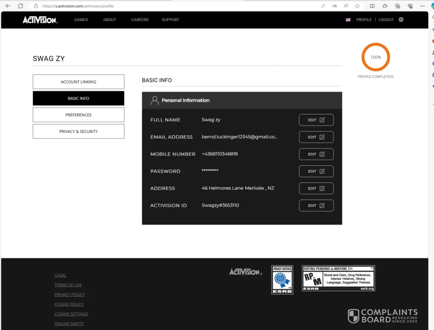Click the browser back arrow
Viewport: 434px width, 330px height.
pyautogui.click(x=8, y=6)
